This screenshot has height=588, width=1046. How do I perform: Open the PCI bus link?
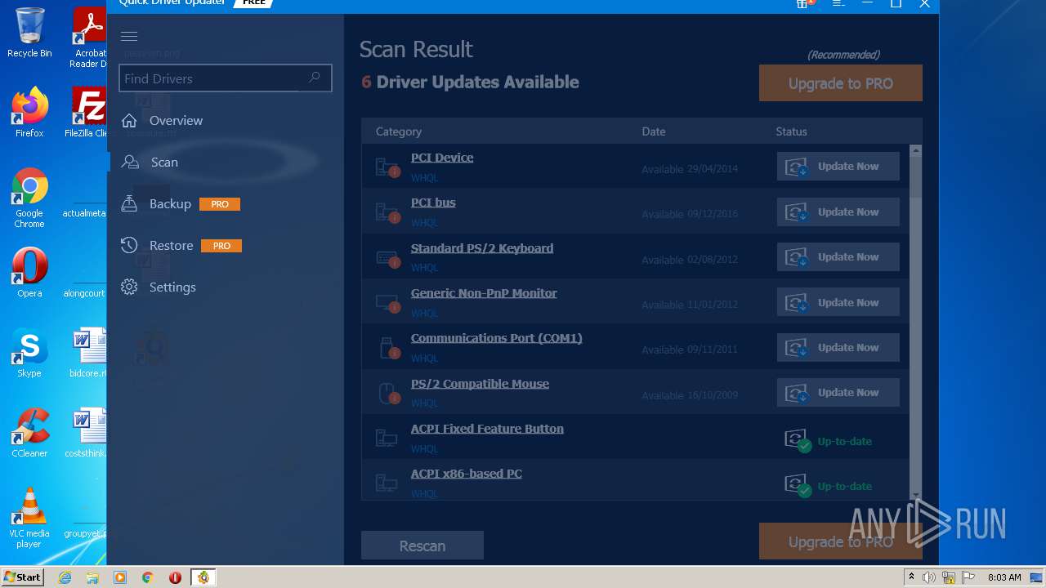click(433, 203)
